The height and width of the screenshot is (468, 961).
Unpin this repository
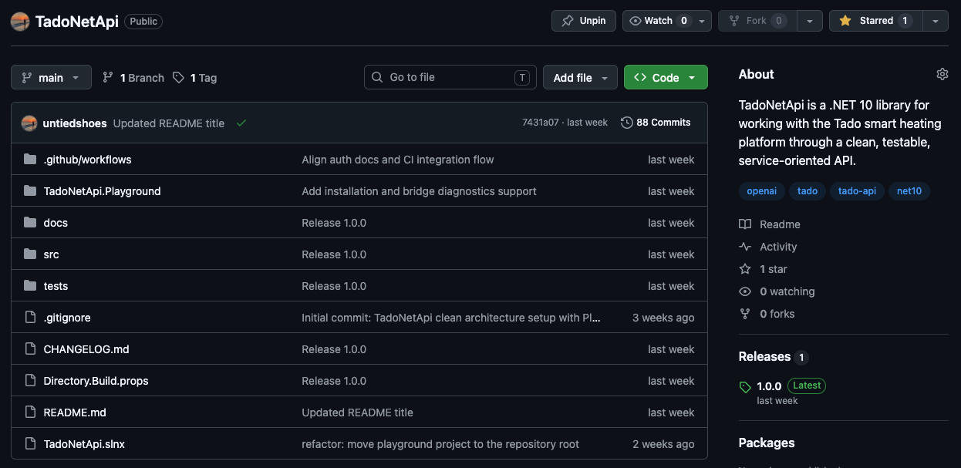pyautogui.click(x=583, y=21)
